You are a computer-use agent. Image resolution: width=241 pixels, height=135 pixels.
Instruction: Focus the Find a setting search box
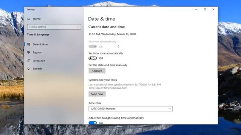click(x=54, y=27)
